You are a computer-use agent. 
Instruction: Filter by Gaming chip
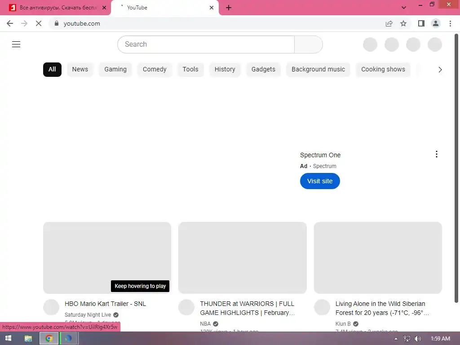pyautogui.click(x=115, y=70)
